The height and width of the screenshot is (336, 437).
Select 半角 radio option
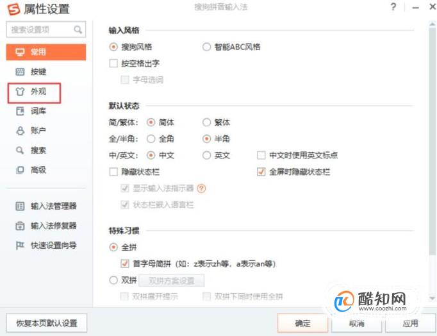click(206, 139)
